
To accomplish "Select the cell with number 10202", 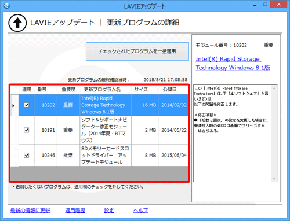I will (x=46, y=105).
